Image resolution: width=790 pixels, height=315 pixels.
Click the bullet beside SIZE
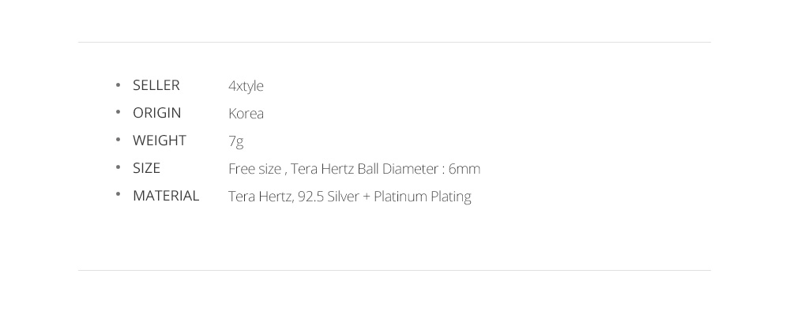click(118, 167)
